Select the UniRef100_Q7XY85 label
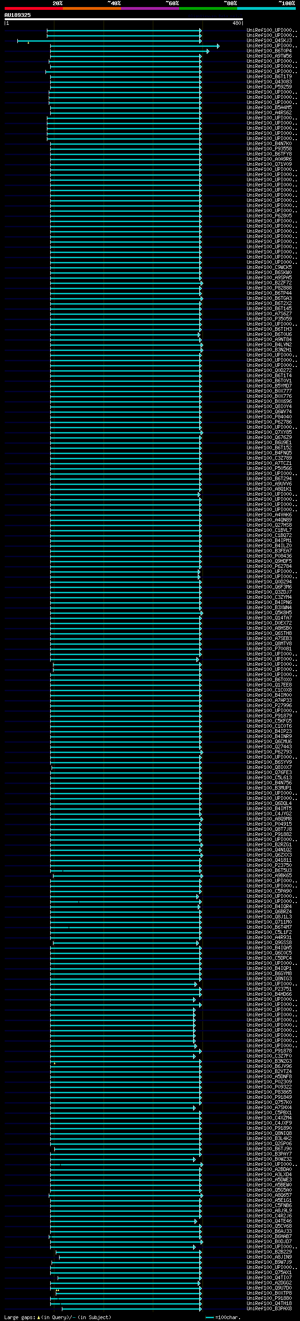 pyautogui.click(x=269, y=433)
